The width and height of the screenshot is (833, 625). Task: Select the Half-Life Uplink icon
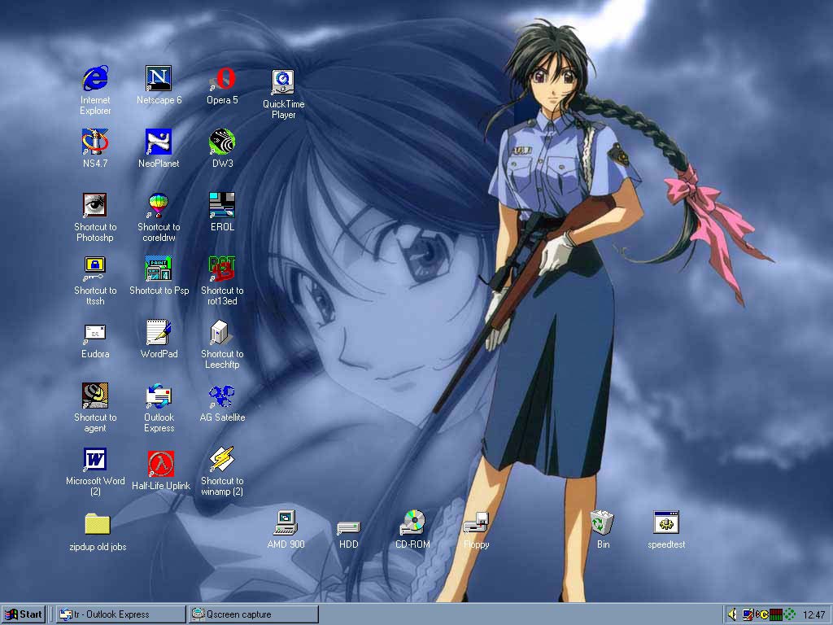pyautogui.click(x=160, y=464)
